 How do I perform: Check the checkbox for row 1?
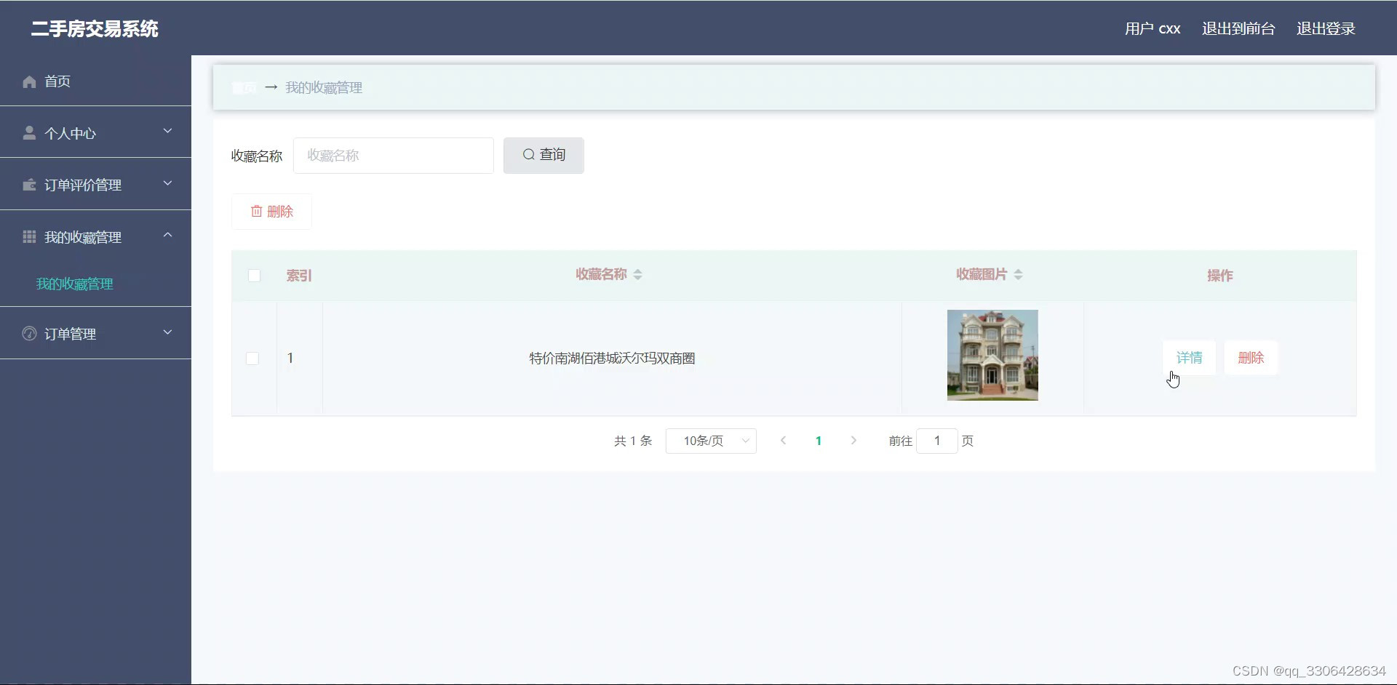pos(252,358)
